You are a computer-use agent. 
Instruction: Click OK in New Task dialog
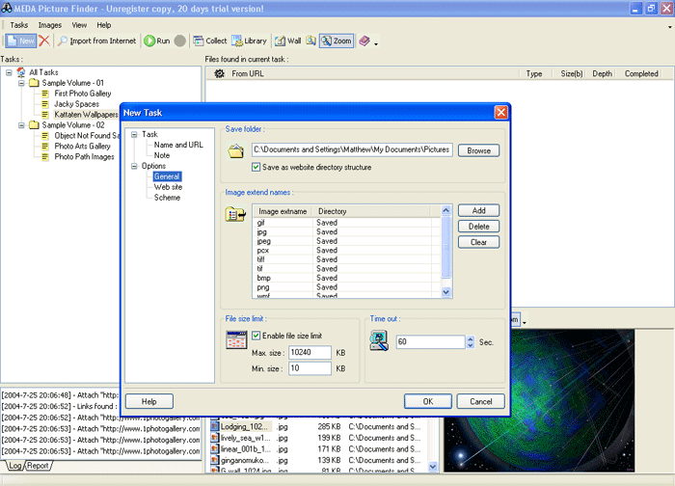click(x=428, y=402)
